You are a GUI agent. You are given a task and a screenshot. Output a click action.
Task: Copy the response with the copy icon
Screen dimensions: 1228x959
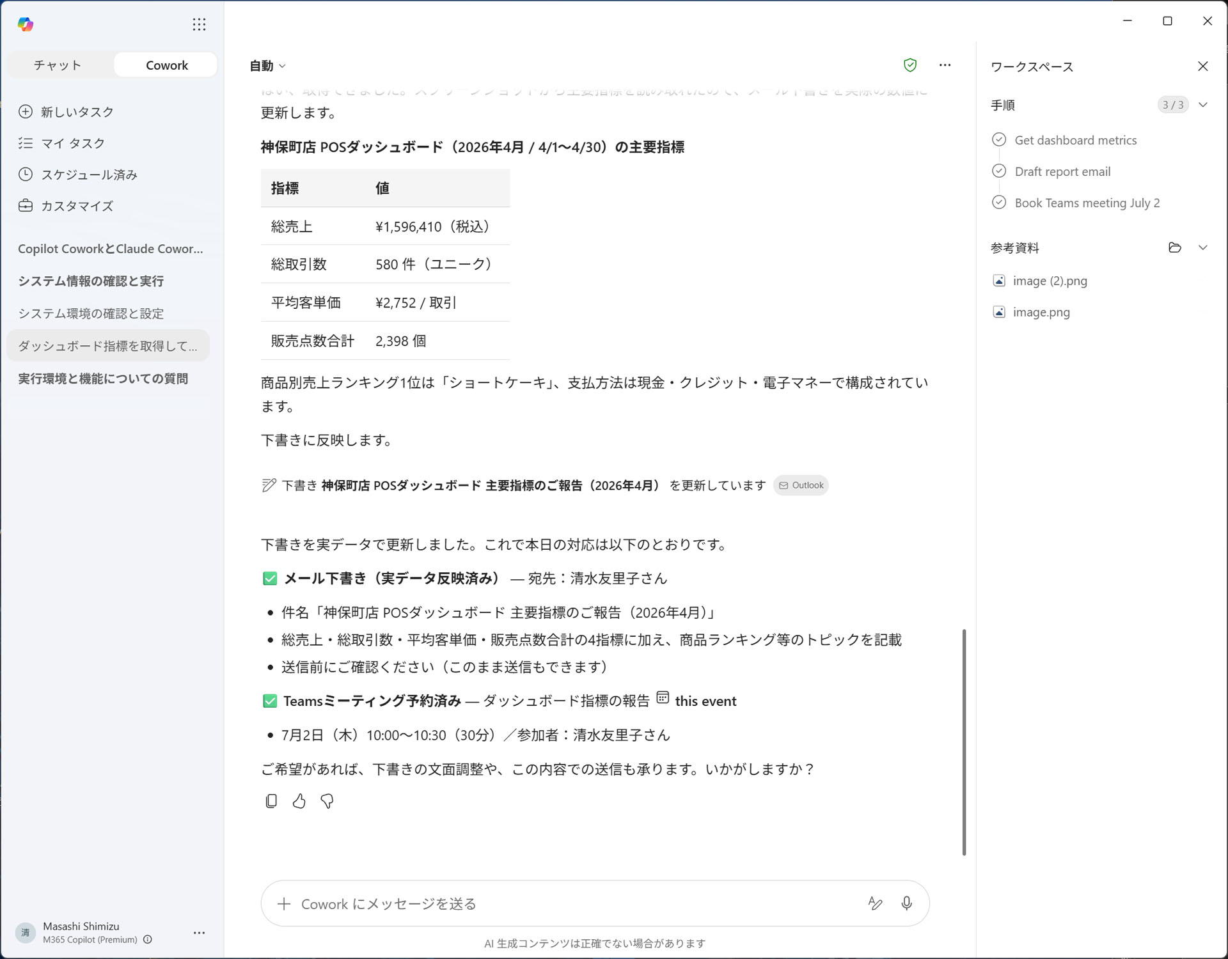[271, 800]
